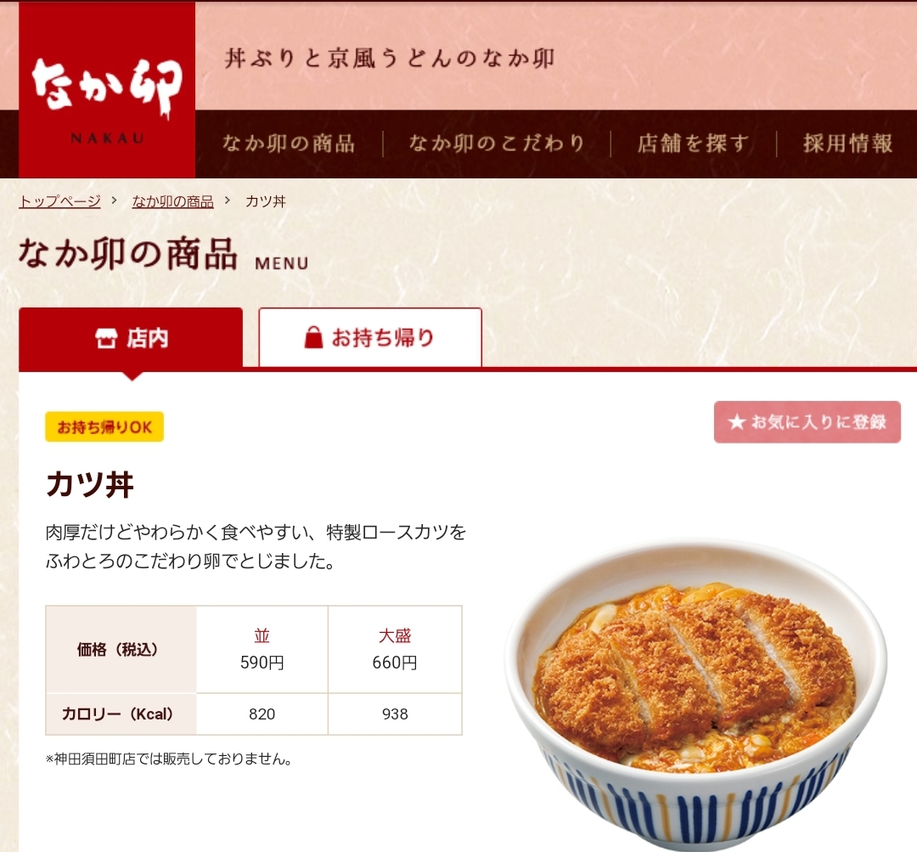Click the カツ丼 product heading
Screen dimensions: 917x852
pyautogui.click(x=90, y=484)
